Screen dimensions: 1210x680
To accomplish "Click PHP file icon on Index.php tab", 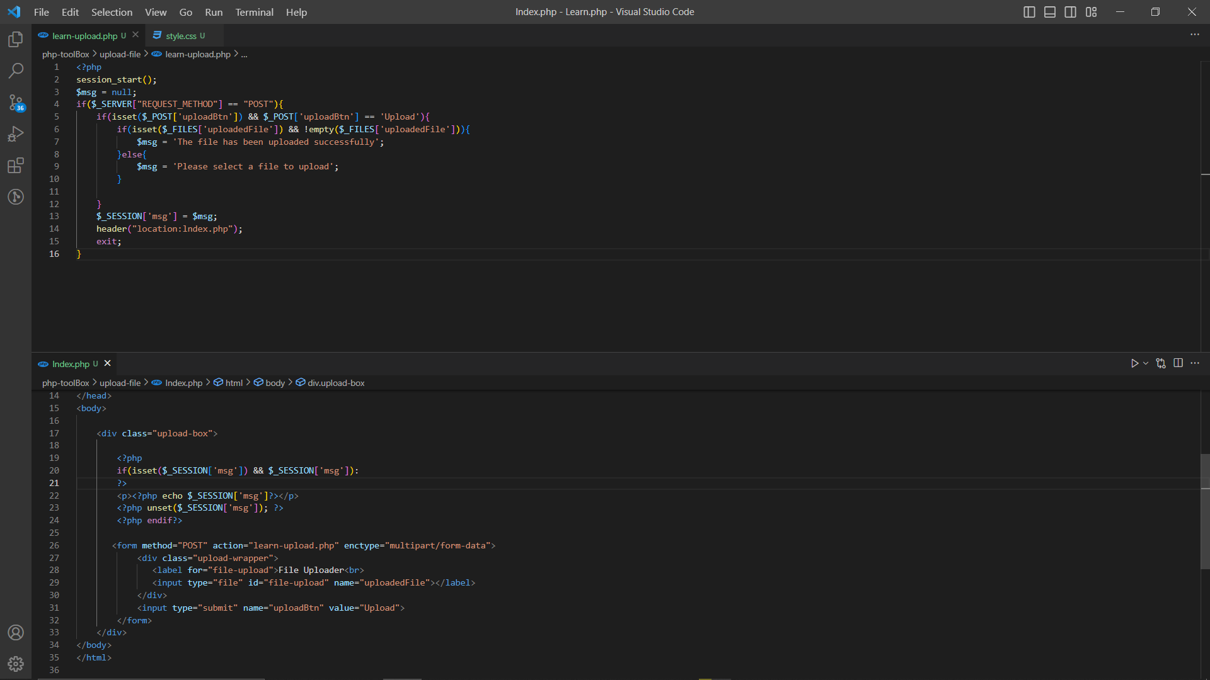I will (x=43, y=364).
